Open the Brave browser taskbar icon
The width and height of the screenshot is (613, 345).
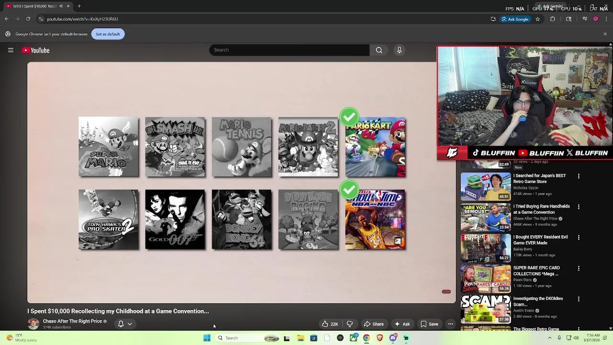(x=380, y=338)
